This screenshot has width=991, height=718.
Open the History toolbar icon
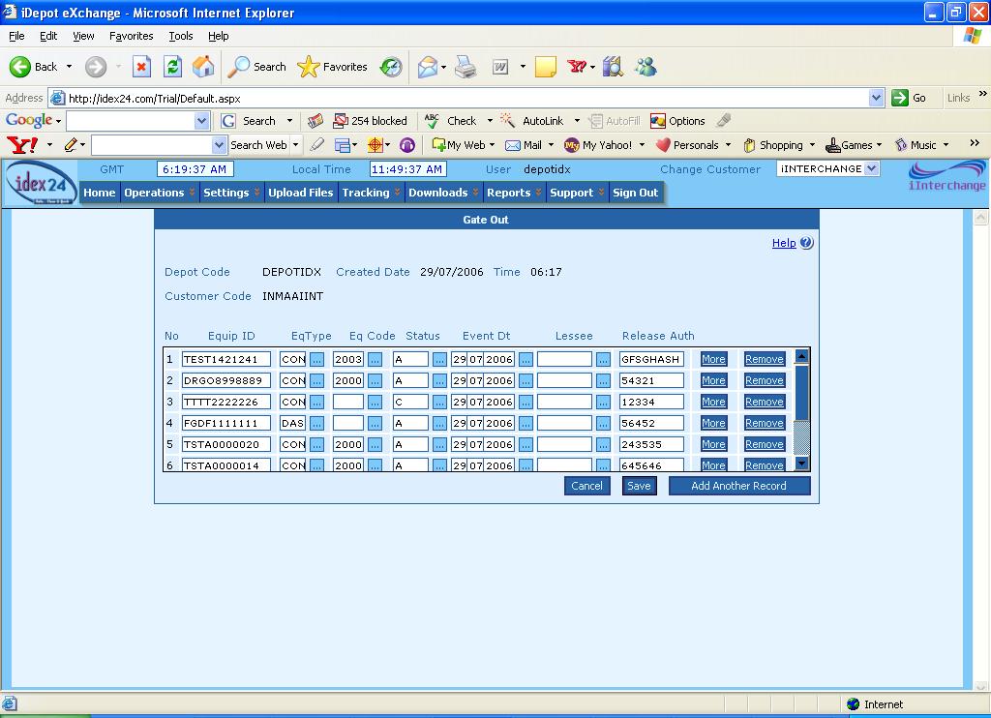(391, 67)
